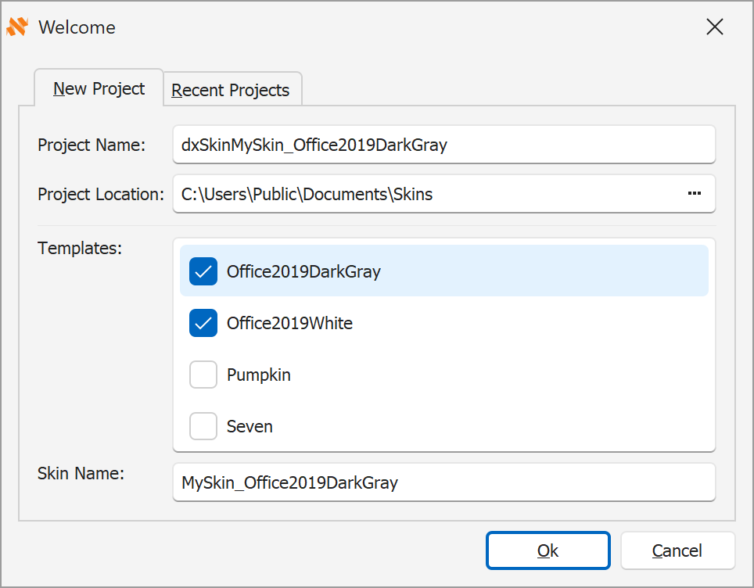Screen dimensions: 754x588
Task: Click the skin editor app icon in title bar
Action: (17, 27)
